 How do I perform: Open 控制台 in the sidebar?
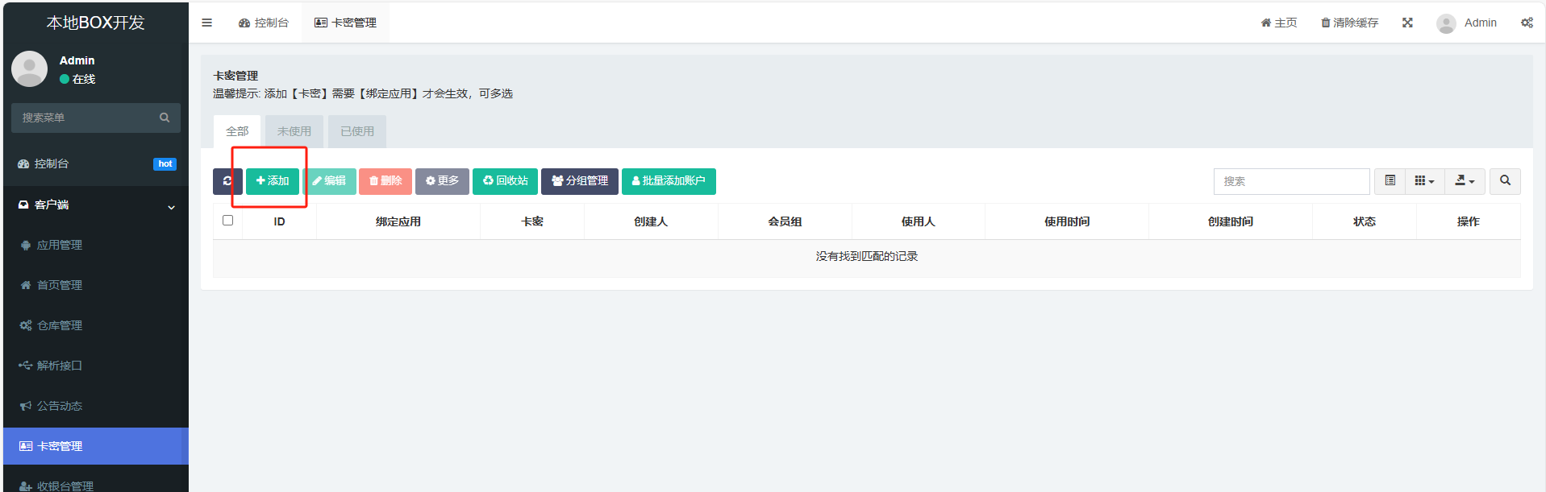tap(97, 163)
